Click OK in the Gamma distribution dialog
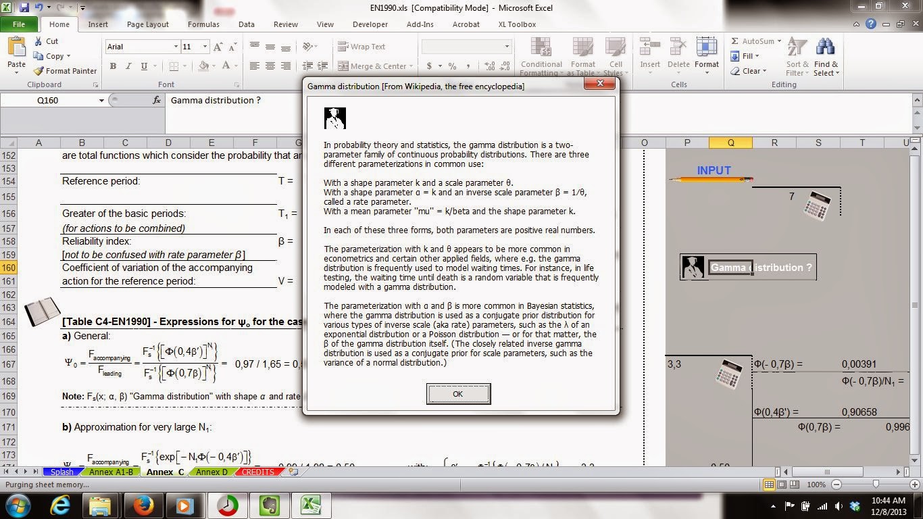Image resolution: width=923 pixels, height=519 pixels. (x=458, y=394)
